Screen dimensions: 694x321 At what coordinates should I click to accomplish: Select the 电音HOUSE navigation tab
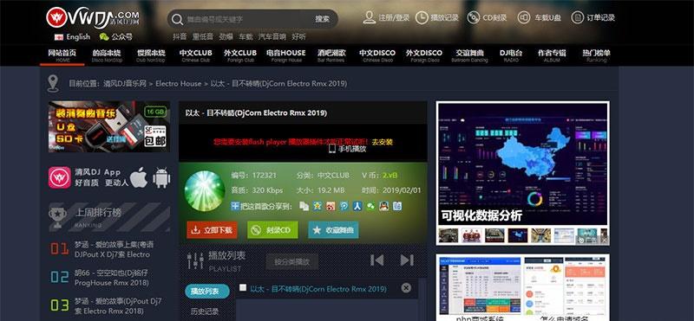[286, 55]
